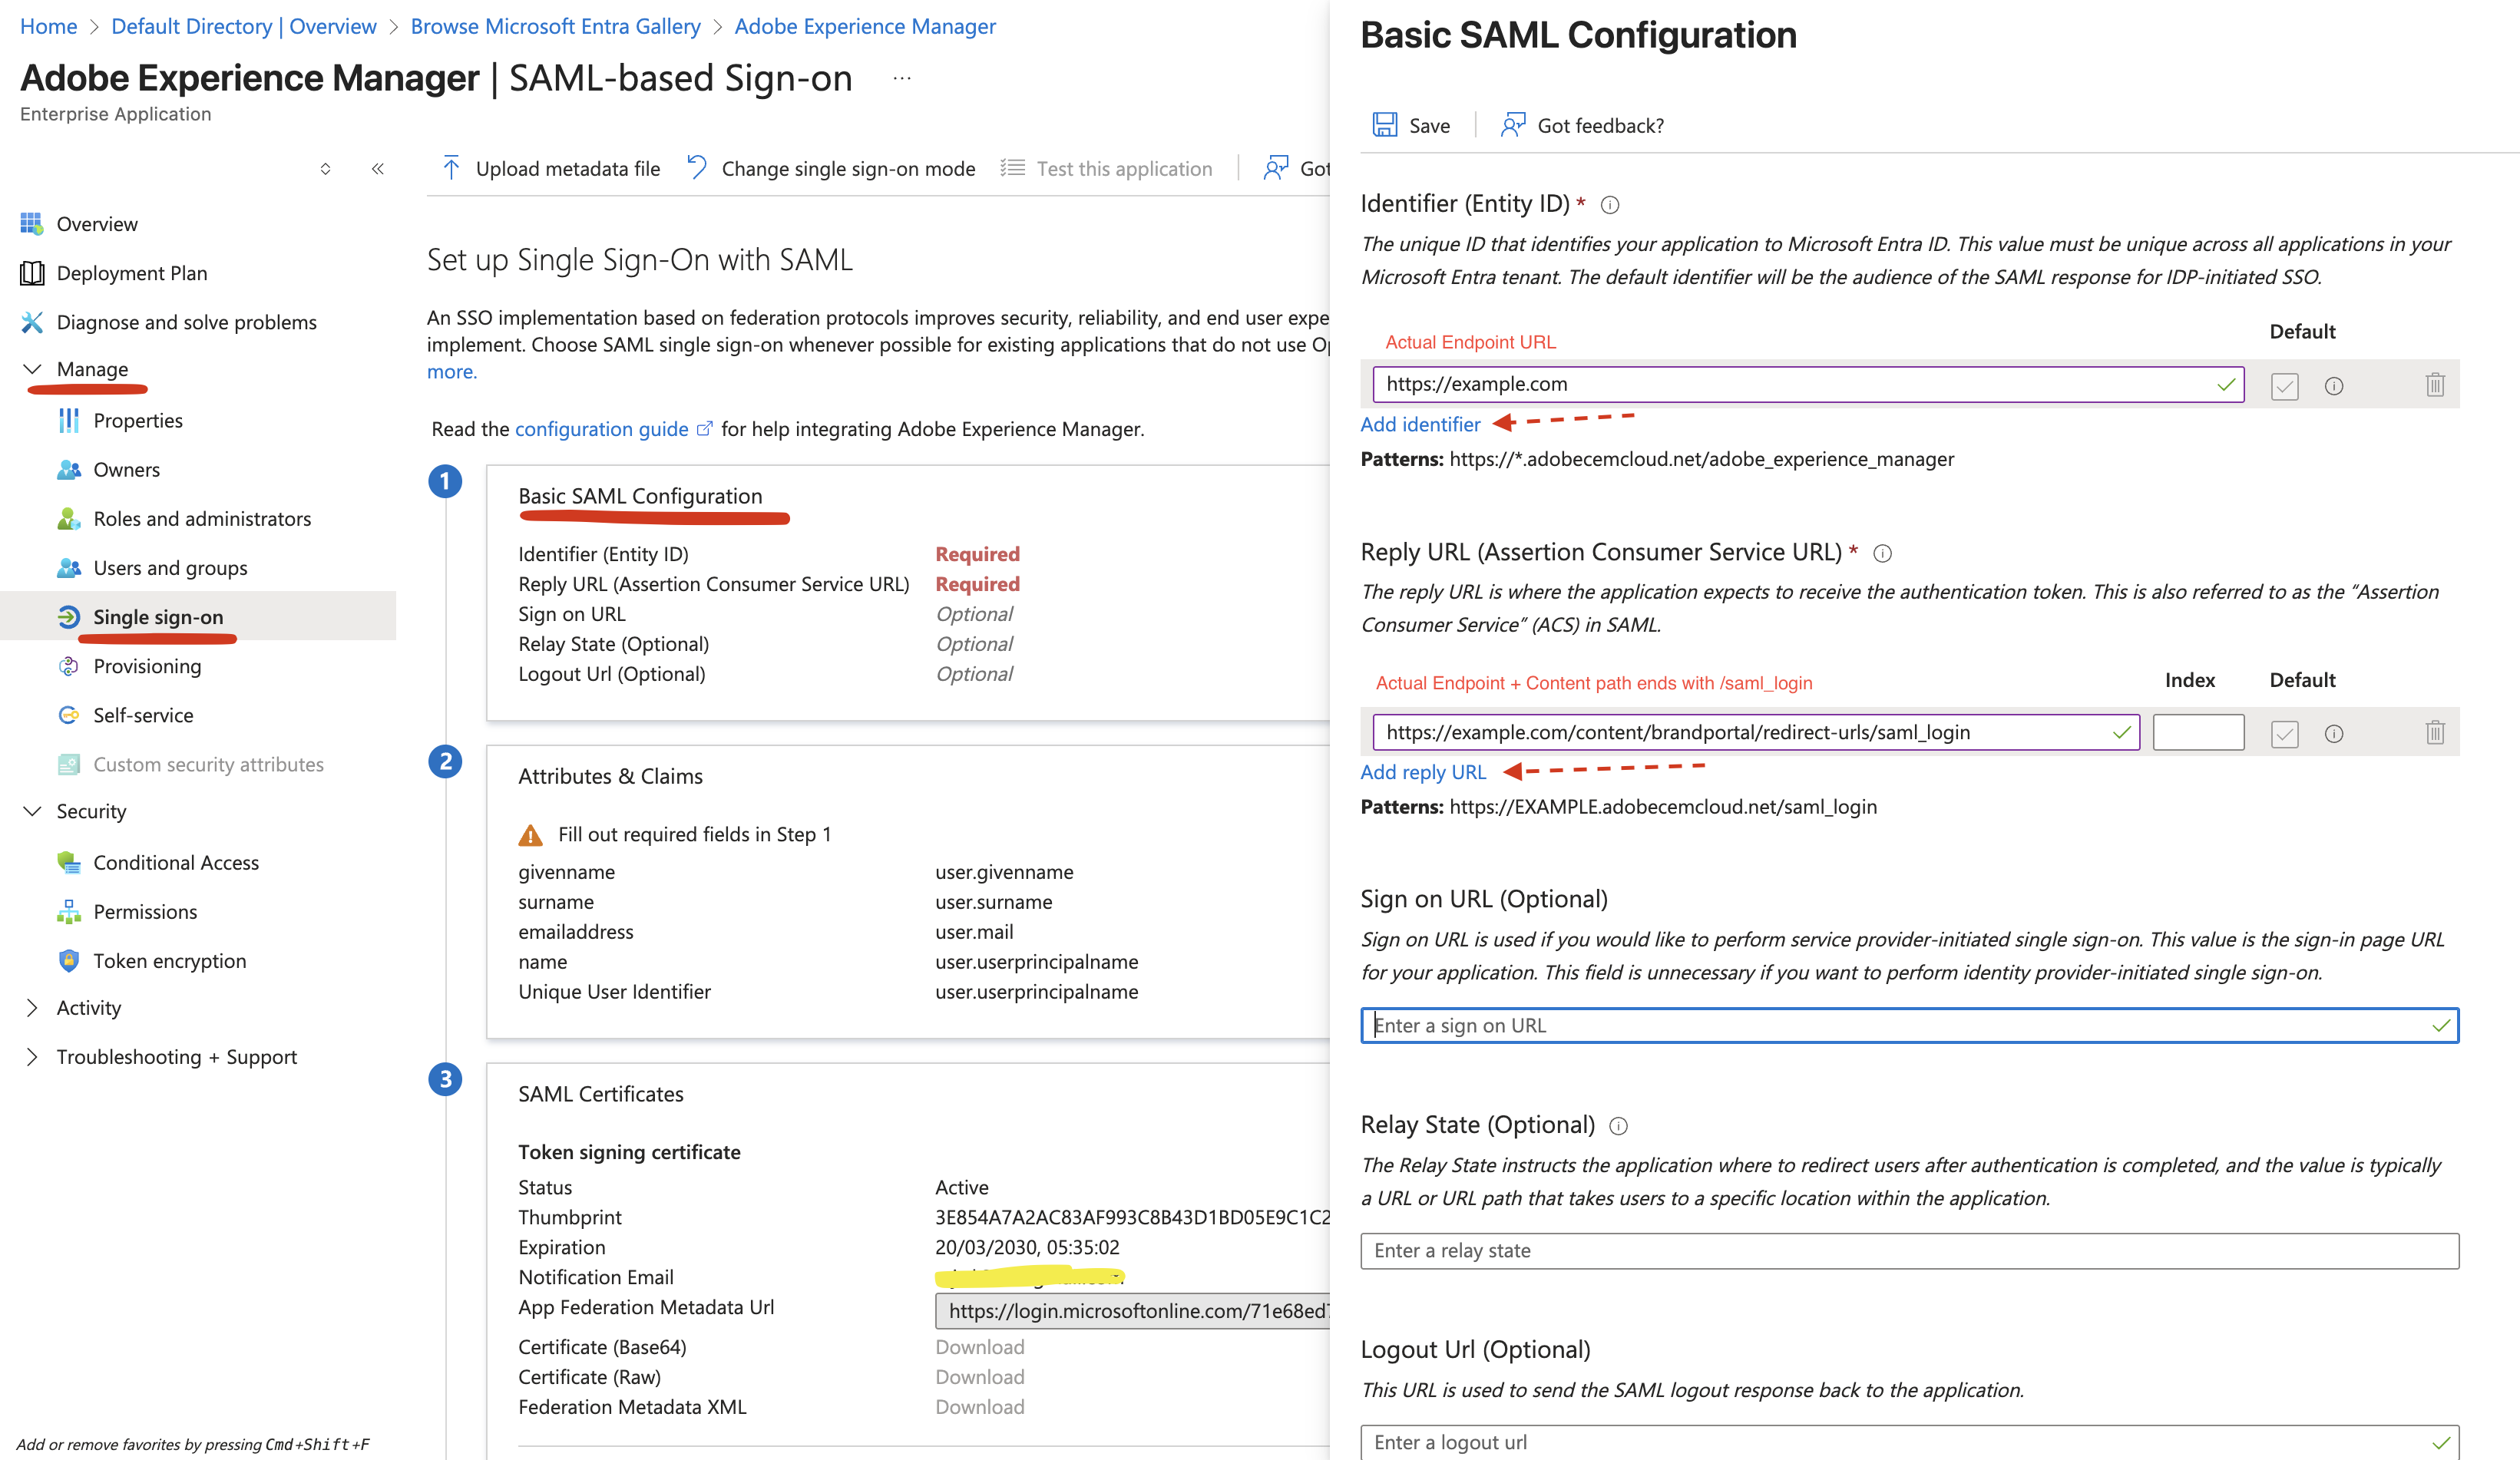Click the info icon beside Identifier (Entity ID) heading
The image size is (2520, 1460).
(1610, 205)
